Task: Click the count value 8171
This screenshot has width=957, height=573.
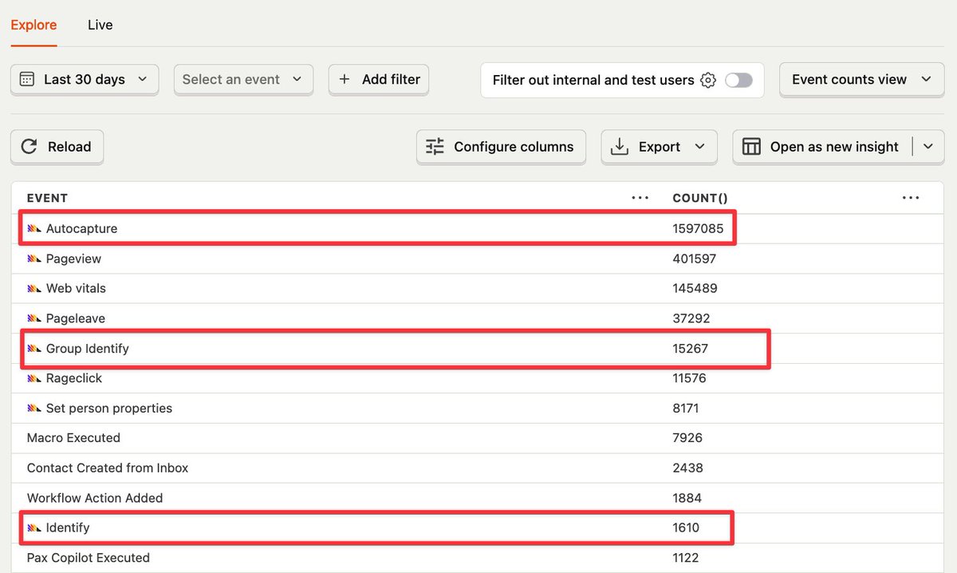Action: tap(686, 408)
